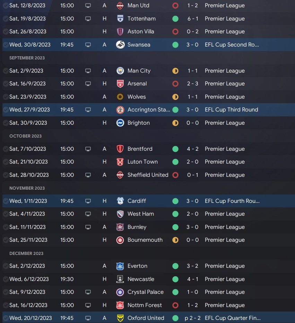Open the 6 - 1 Tottenham match result

193,19
